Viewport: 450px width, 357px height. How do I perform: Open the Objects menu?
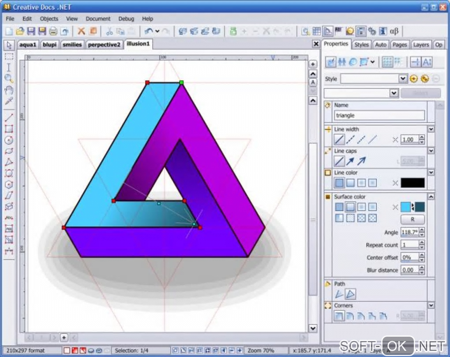point(49,19)
